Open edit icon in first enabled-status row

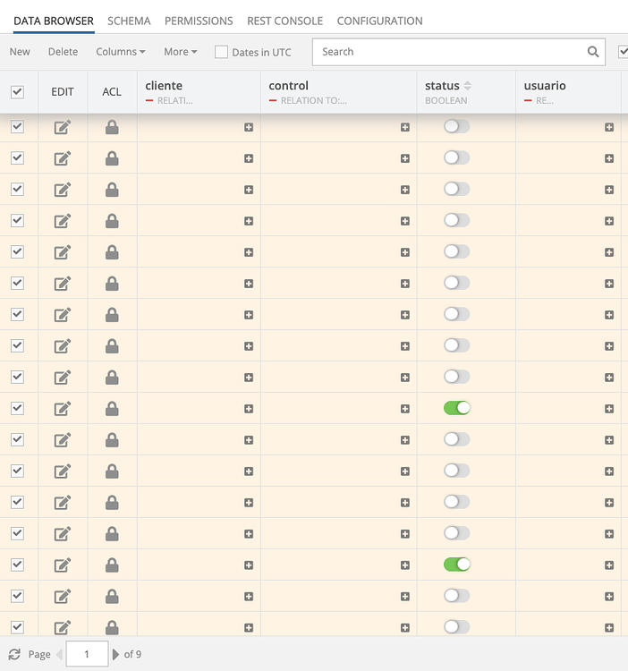click(63, 409)
